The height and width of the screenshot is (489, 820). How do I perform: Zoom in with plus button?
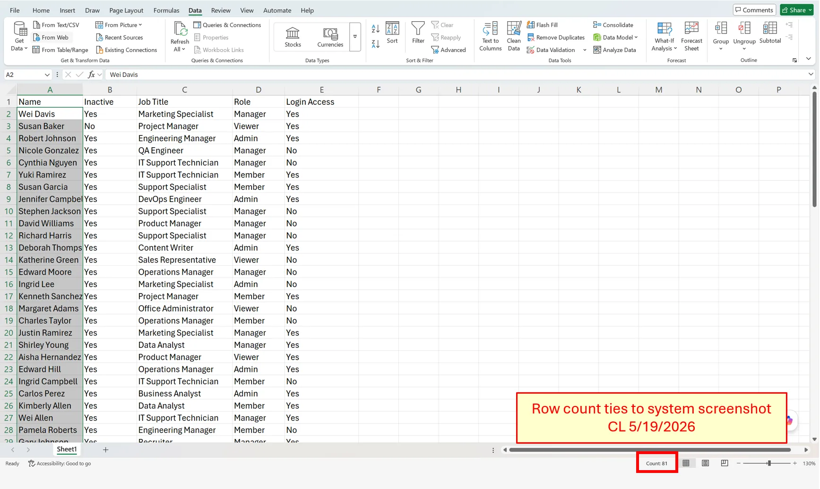coord(795,464)
